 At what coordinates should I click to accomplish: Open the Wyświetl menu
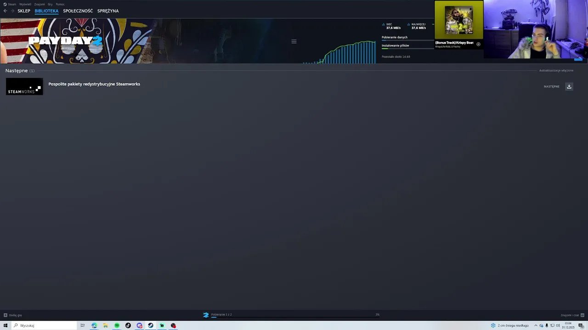pos(25,4)
